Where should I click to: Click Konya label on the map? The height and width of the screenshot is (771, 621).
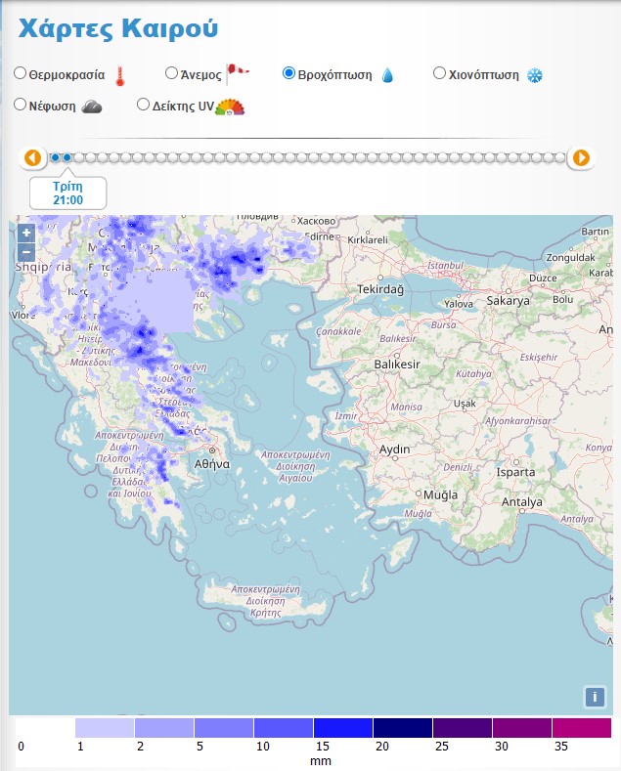coord(599,448)
